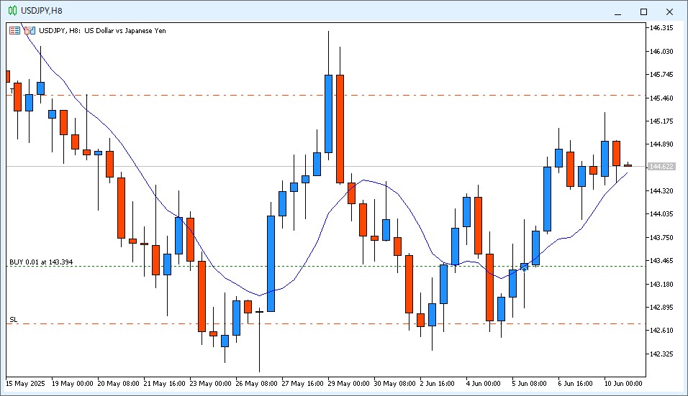Click the 2 Jun 16:00 time label

tap(438, 384)
